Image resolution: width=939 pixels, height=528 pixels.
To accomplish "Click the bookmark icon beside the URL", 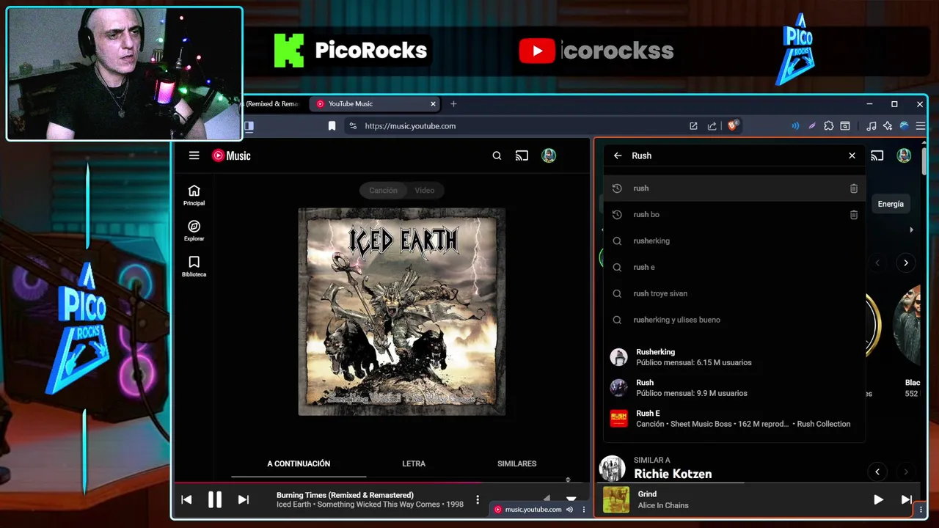I will click(332, 126).
